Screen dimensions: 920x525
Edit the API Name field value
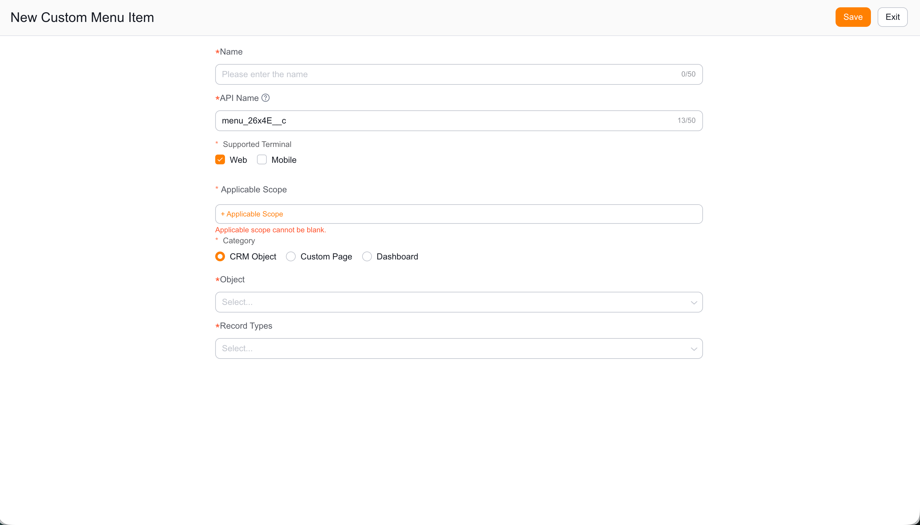click(x=458, y=121)
